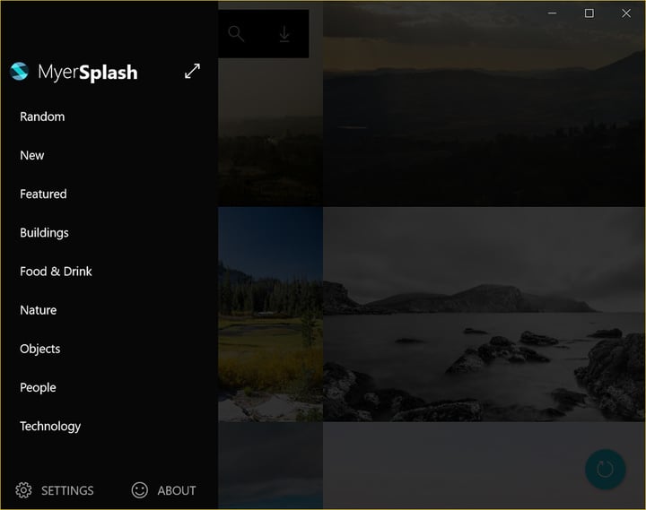This screenshot has height=510, width=646.
Task: Open the rocky coastline photo thumbnail
Action: coord(484,314)
